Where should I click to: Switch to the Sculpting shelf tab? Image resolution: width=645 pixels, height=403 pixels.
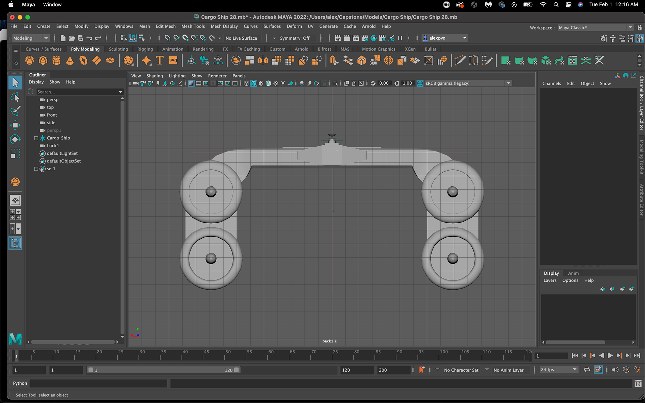pos(118,49)
